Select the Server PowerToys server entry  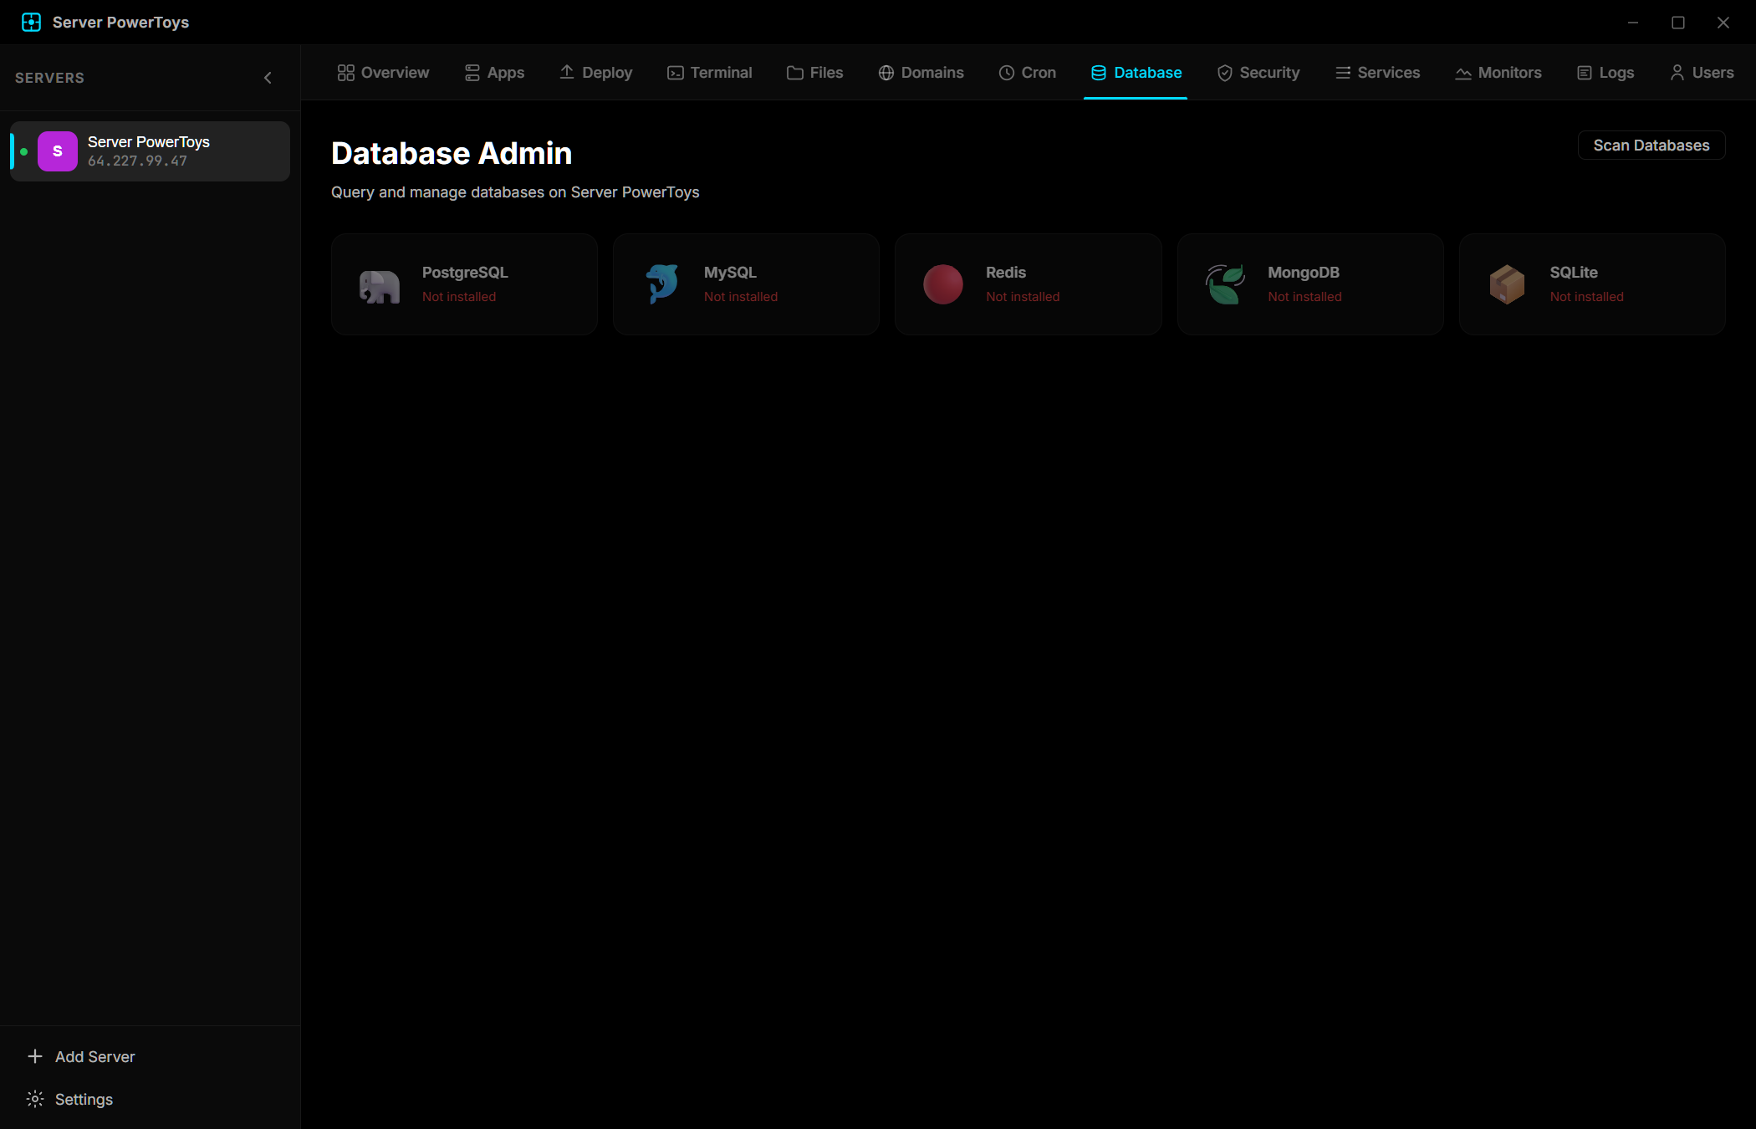pyautogui.click(x=149, y=151)
